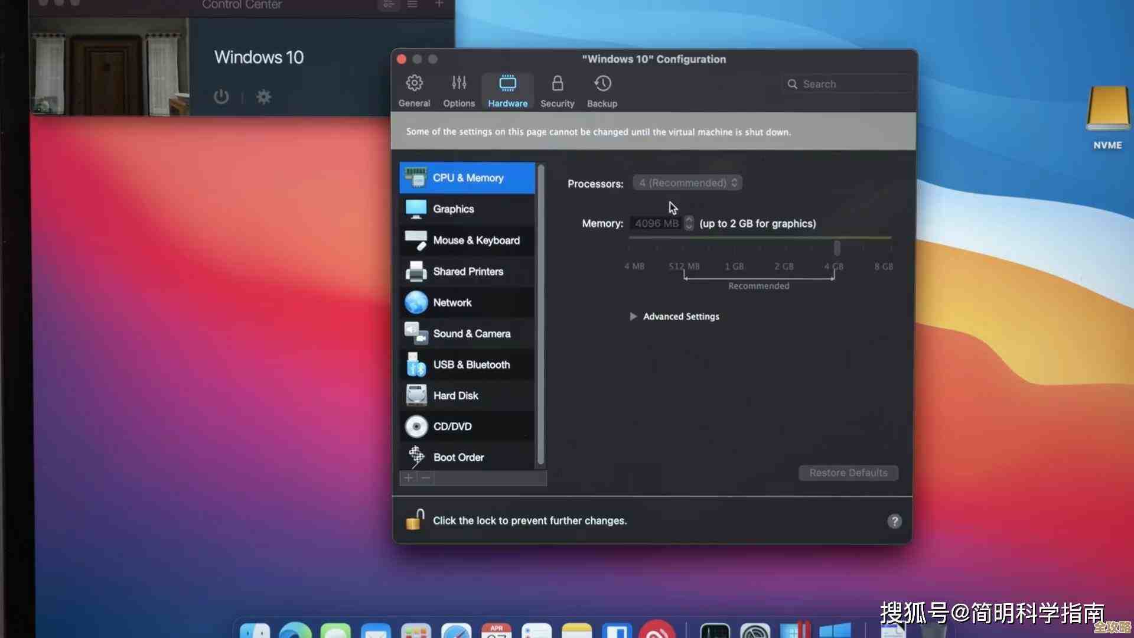1134x638 pixels.
Task: Click the Restore Defaults button
Action: [848, 473]
